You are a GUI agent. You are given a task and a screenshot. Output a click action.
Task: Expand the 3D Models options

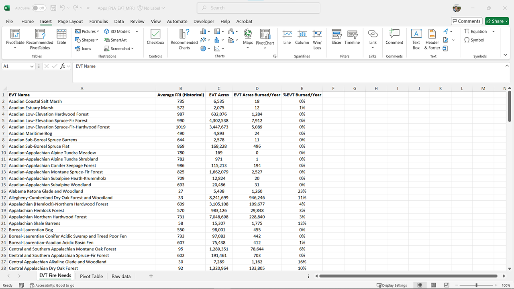point(137,31)
